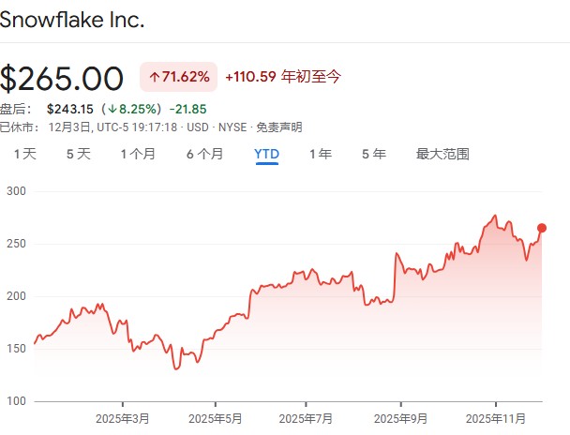The width and height of the screenshot is (570, 435).
Task: Switch to the 1天 time range tab
Action: [x=24, y=154]
